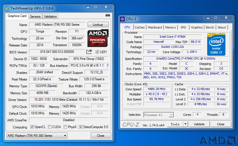238x146 pixels.
Task: Click the Lookup button in GPU-Z
Action: click(98, 25)
